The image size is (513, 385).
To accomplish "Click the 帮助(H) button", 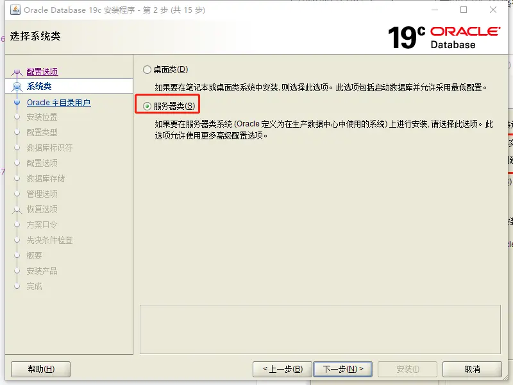I will pos(41,370).
